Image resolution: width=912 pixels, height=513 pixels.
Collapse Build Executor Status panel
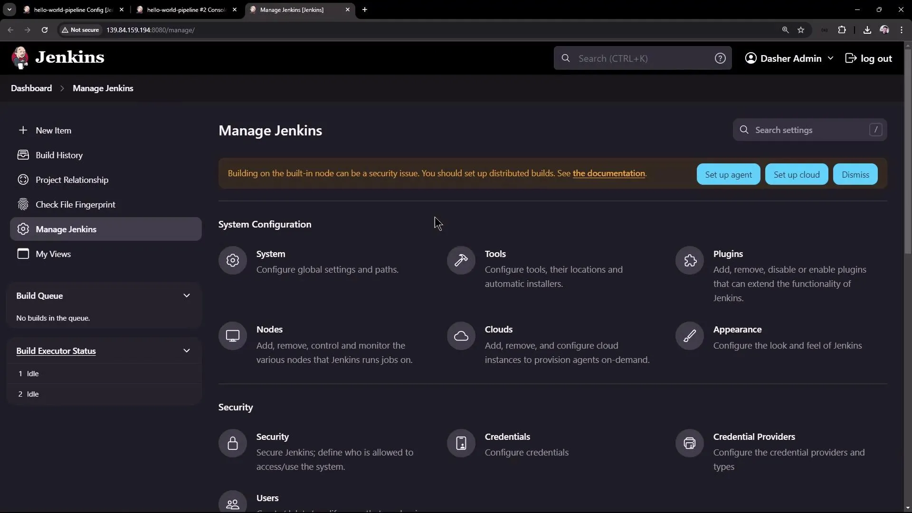187,351
